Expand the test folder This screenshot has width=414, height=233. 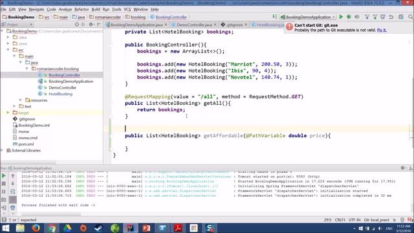[14, 106]
